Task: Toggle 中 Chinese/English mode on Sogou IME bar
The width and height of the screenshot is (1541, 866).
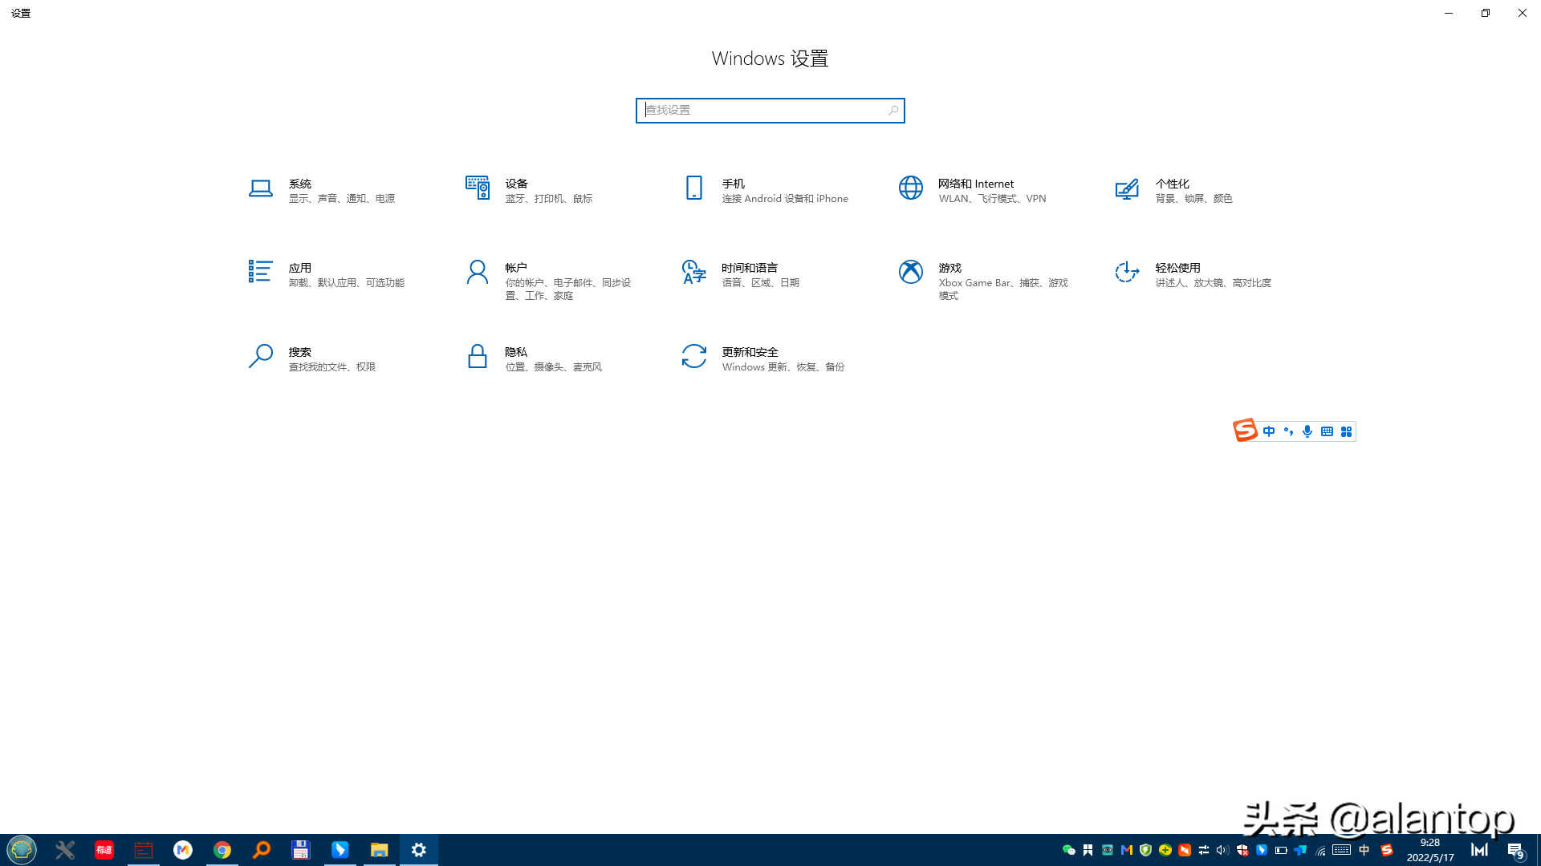Action: [1269, 431]
